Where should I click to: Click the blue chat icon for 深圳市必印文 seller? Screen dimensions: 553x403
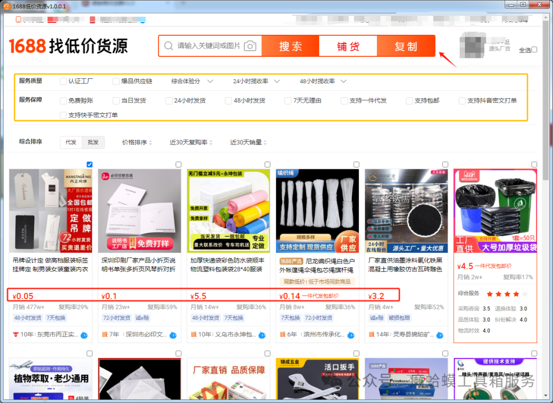173,335
